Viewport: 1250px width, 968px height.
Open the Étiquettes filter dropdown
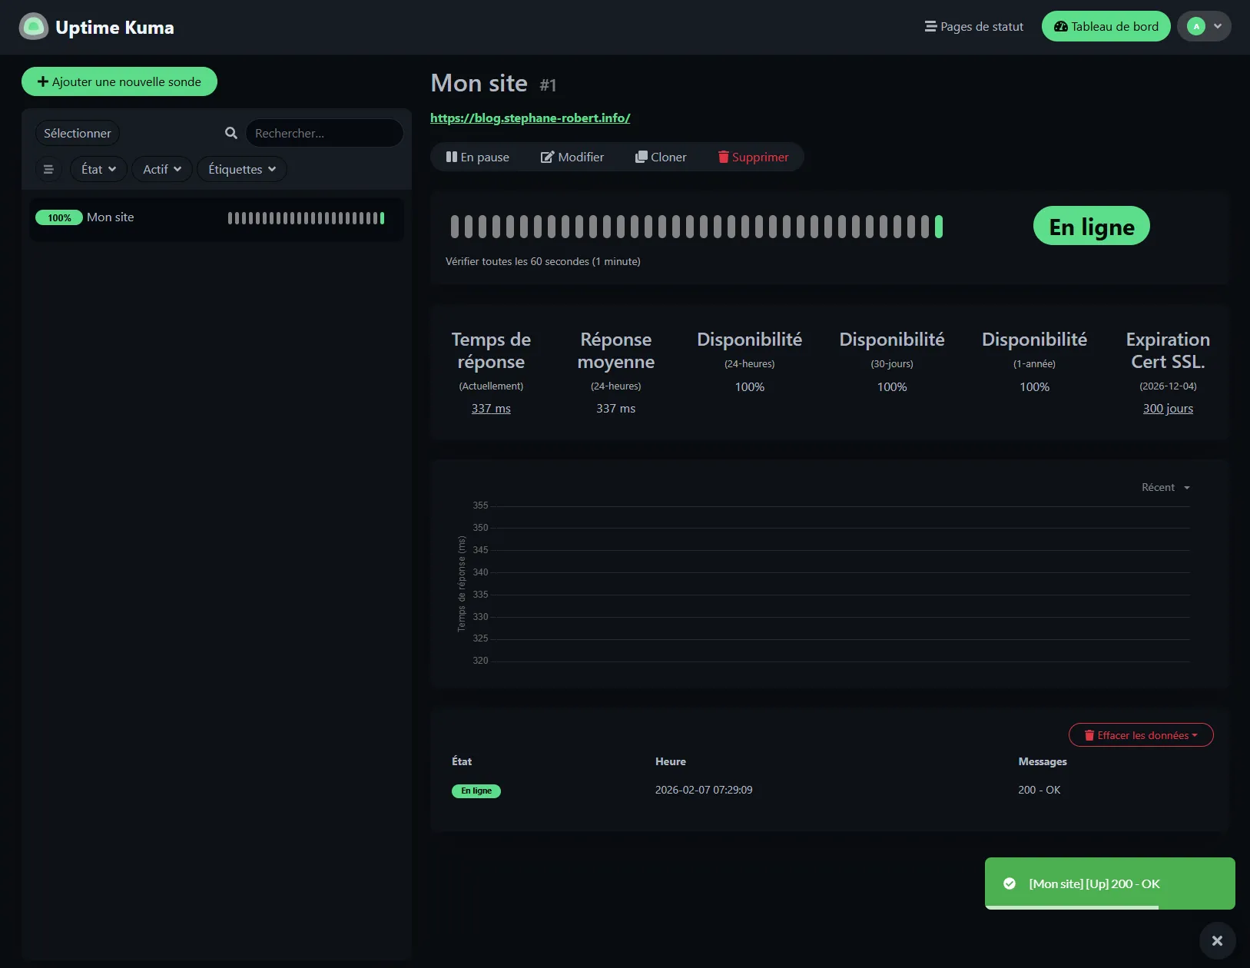(242, 169)
